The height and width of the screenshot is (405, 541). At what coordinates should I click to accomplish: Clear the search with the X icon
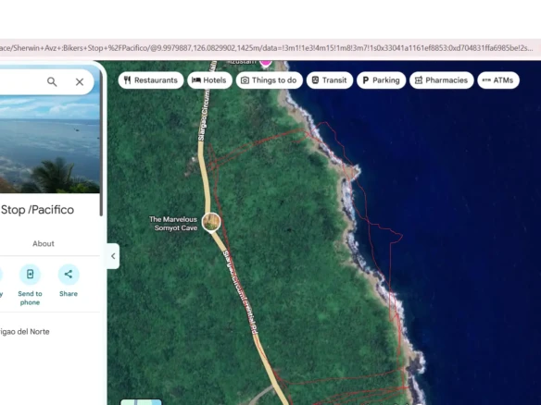click(x=80, y=82)
